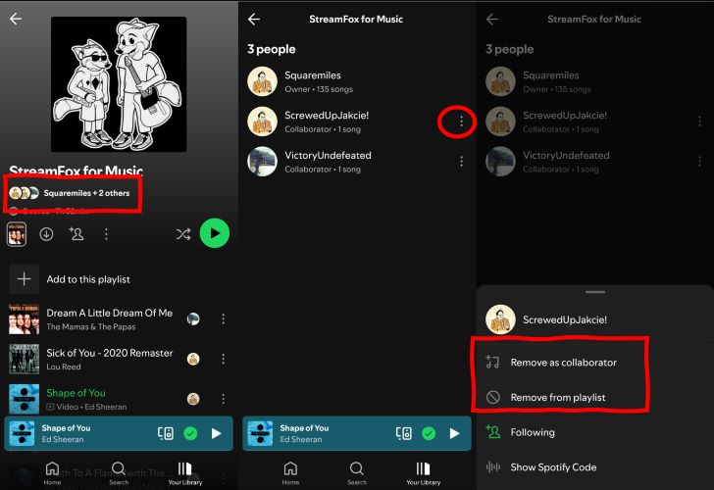Open Squaremiles owner profile
Viewport: 714px width, 490px height.
pyautogui.click(x=355, y=81)
